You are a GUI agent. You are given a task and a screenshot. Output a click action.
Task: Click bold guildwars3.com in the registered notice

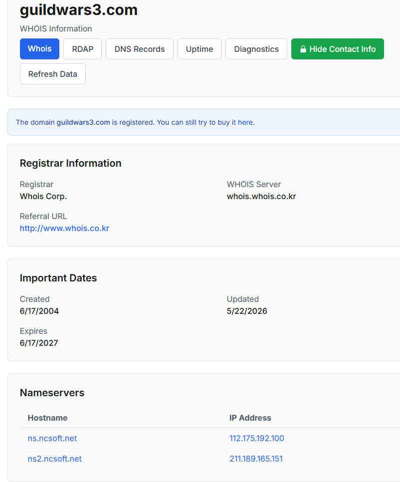[83, 122]
